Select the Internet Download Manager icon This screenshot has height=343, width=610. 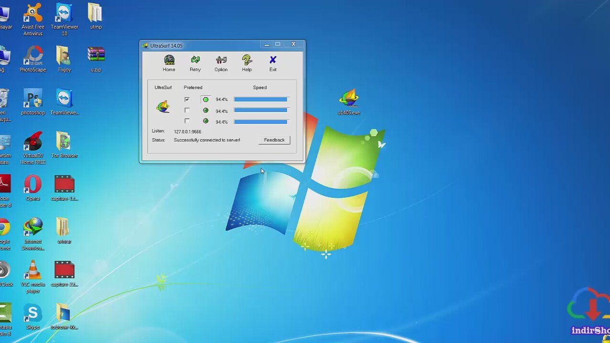tap(33, 234)
